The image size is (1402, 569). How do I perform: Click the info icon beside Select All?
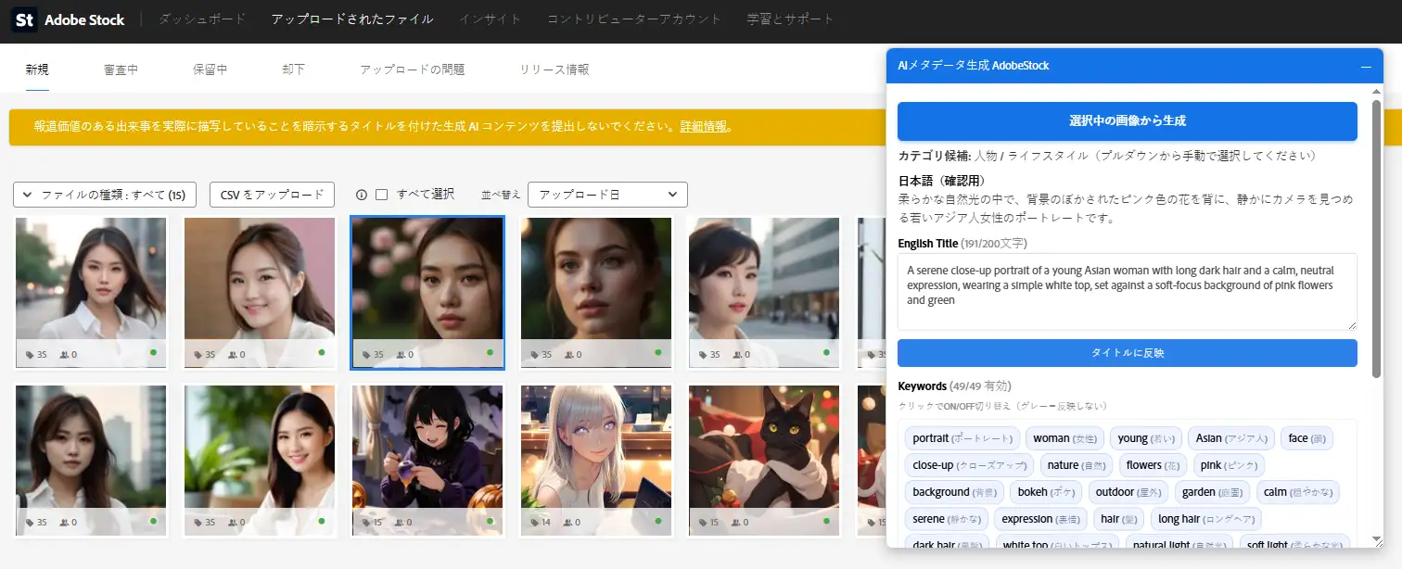[362, 195]
